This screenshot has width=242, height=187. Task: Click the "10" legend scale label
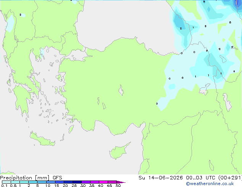[48, 185]
